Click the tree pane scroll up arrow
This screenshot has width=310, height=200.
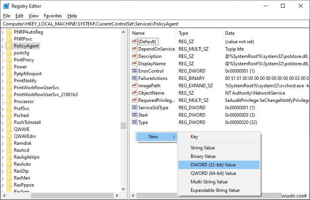coord(123,32)
